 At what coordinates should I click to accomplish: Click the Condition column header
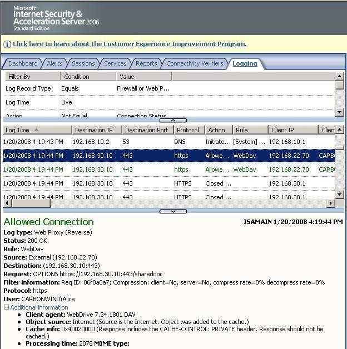tap(88, 77)
